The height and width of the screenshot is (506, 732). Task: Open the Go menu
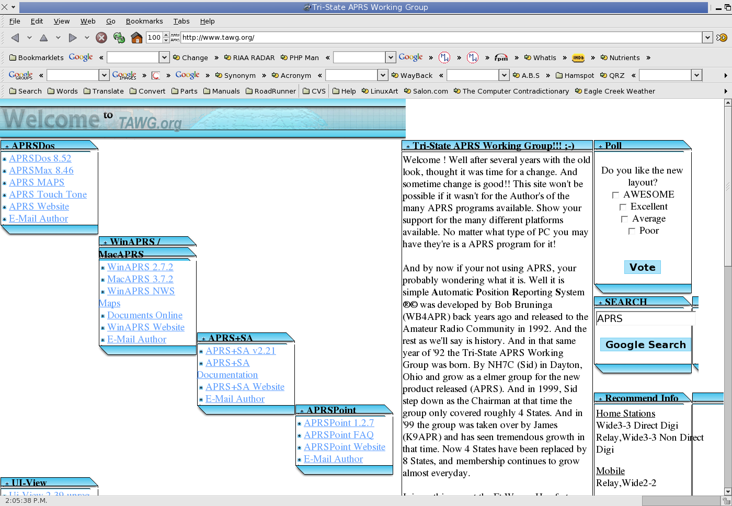click(x=111, y=21)
